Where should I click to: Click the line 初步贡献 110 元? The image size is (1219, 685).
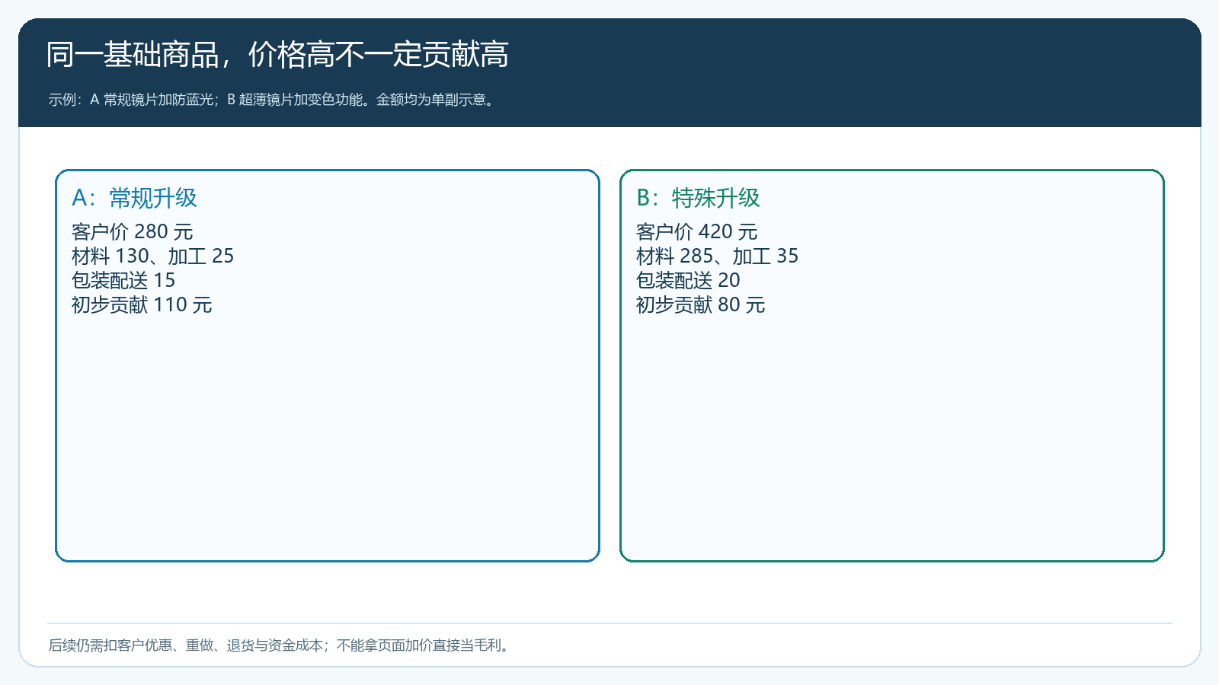click(x=142, y=304)
